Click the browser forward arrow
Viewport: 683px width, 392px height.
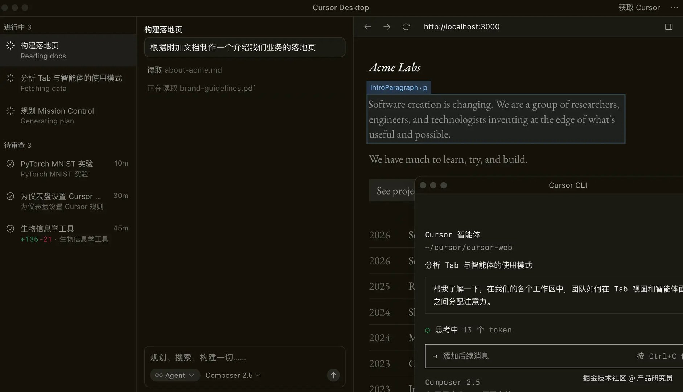[x=387, y=27]
